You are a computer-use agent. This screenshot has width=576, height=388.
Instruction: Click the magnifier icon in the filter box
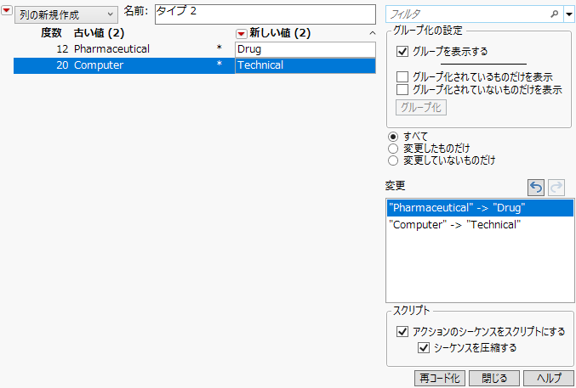[554, 14]
